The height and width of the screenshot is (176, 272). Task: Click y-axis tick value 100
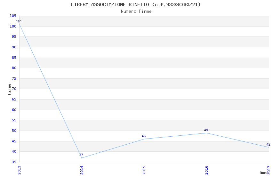13,26
